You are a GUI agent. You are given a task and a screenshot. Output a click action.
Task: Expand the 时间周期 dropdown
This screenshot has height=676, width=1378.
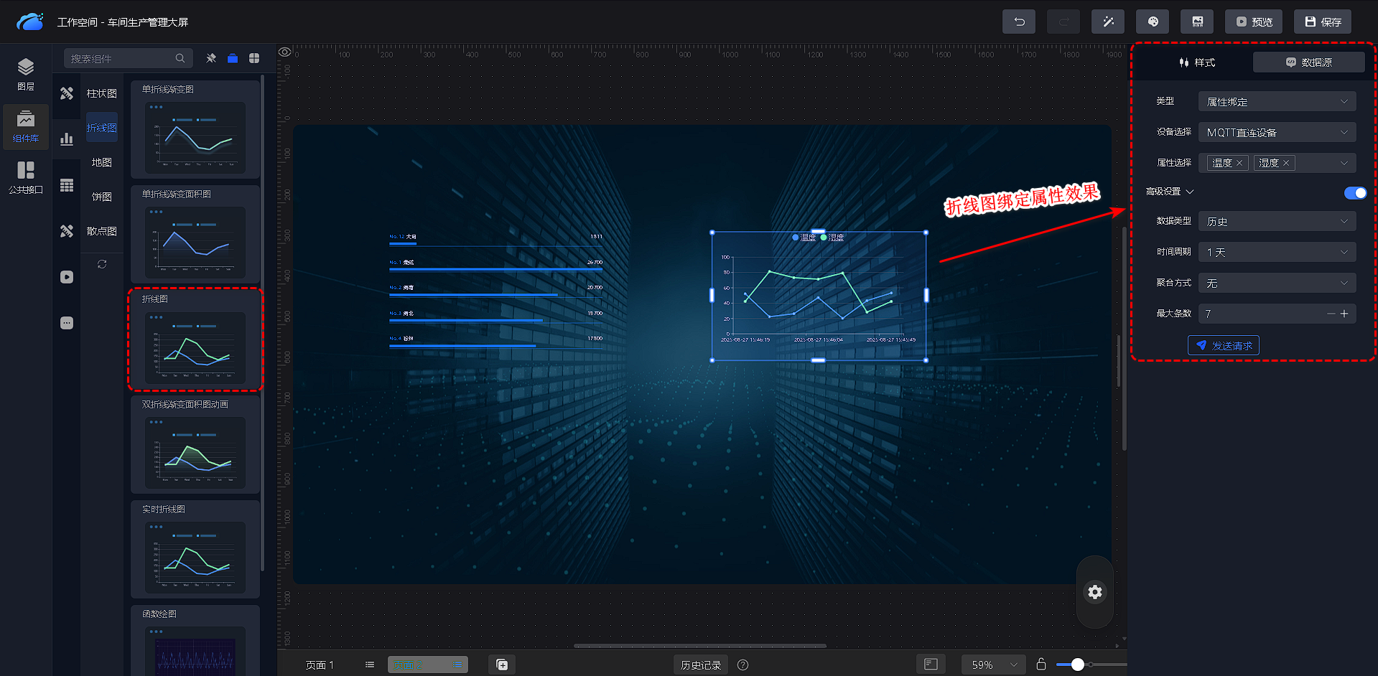pyautogui.click(x=1277, y=253)
